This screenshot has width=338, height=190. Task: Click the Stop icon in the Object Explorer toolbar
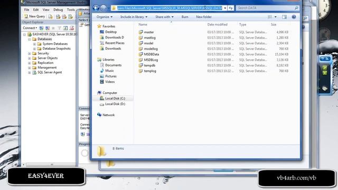[x=53, y=28]
